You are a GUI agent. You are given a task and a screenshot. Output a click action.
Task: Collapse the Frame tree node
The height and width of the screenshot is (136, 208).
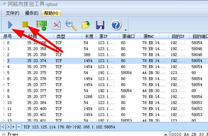coord(4,135)
